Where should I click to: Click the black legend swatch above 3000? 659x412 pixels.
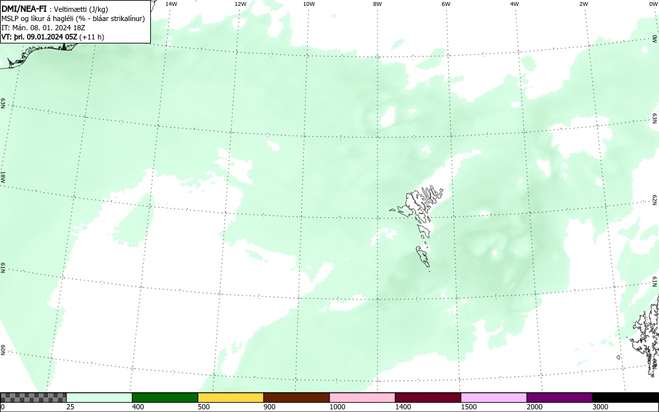point(625,398)
